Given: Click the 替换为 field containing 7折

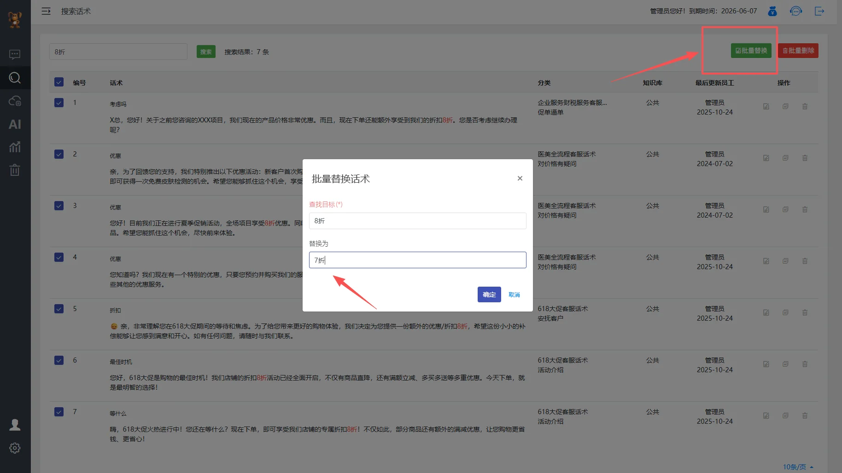Looking at the screenshot, I should [417, 260].
